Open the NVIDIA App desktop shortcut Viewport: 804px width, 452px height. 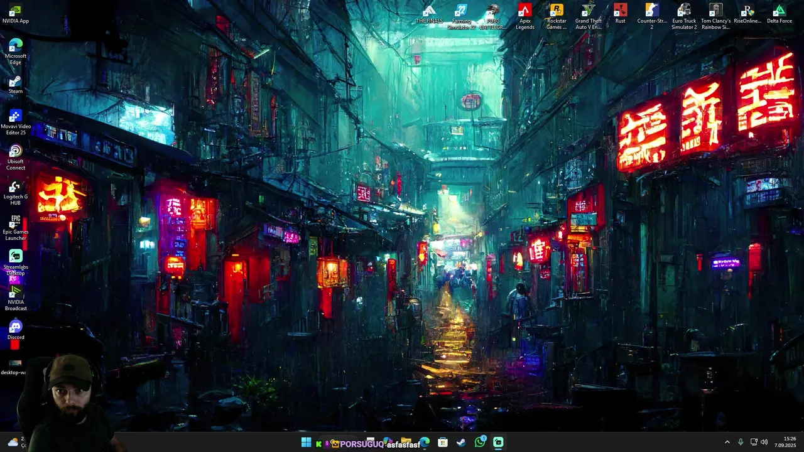click(x=16, y=14)
